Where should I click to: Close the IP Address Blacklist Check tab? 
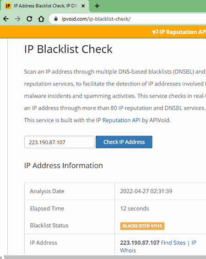pos(83,6)
